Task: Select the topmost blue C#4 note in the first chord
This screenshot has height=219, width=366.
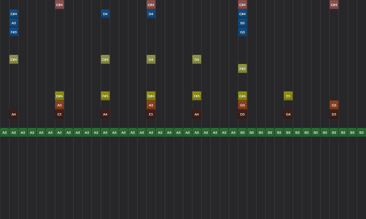Action: [x=14, y=14]
